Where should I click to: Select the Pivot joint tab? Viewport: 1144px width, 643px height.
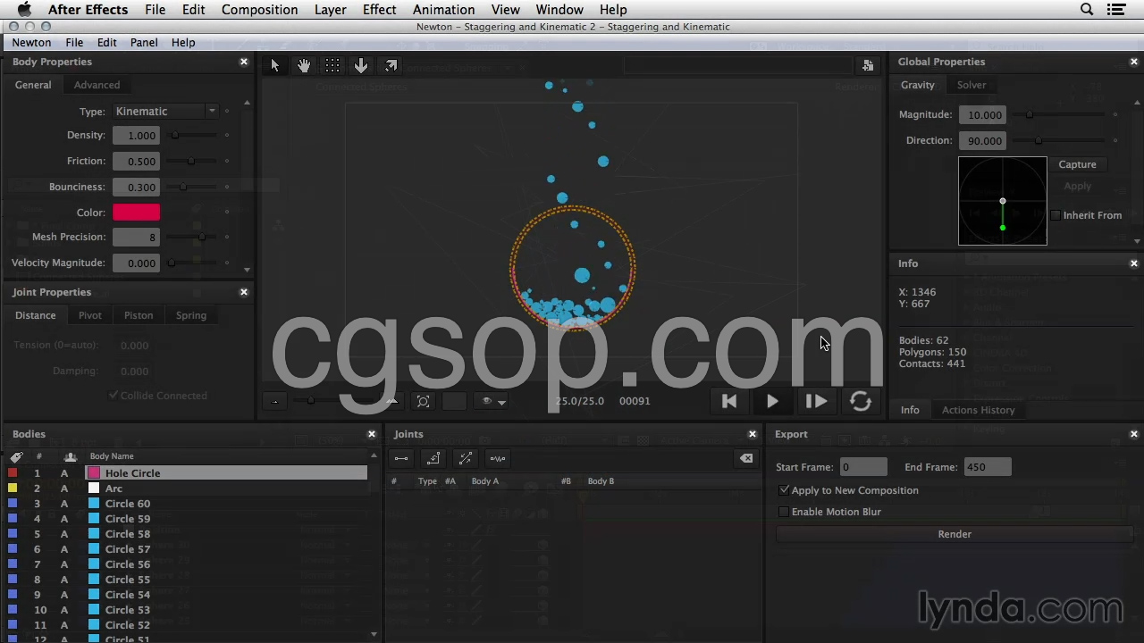click(x=89, y=315)
